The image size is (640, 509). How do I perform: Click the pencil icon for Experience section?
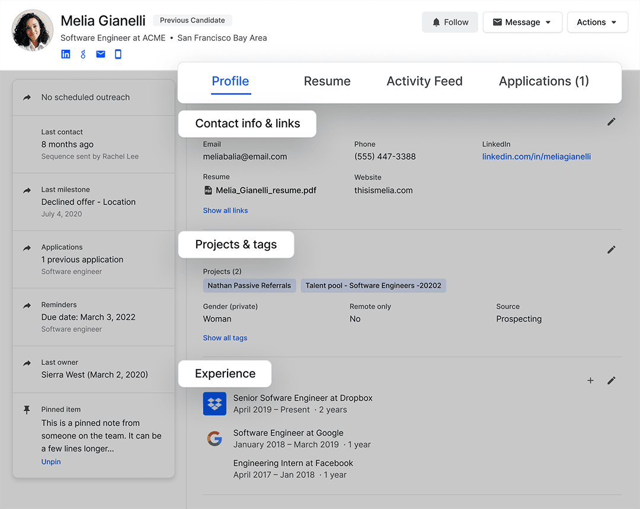(x=611, y=380)
